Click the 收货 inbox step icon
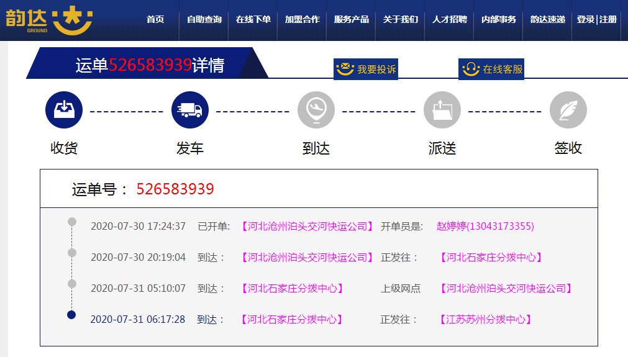This screenshot has height=357, width=628. click(64, 110)
